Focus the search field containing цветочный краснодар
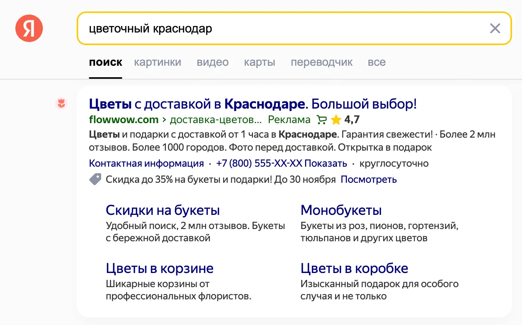 294,28
